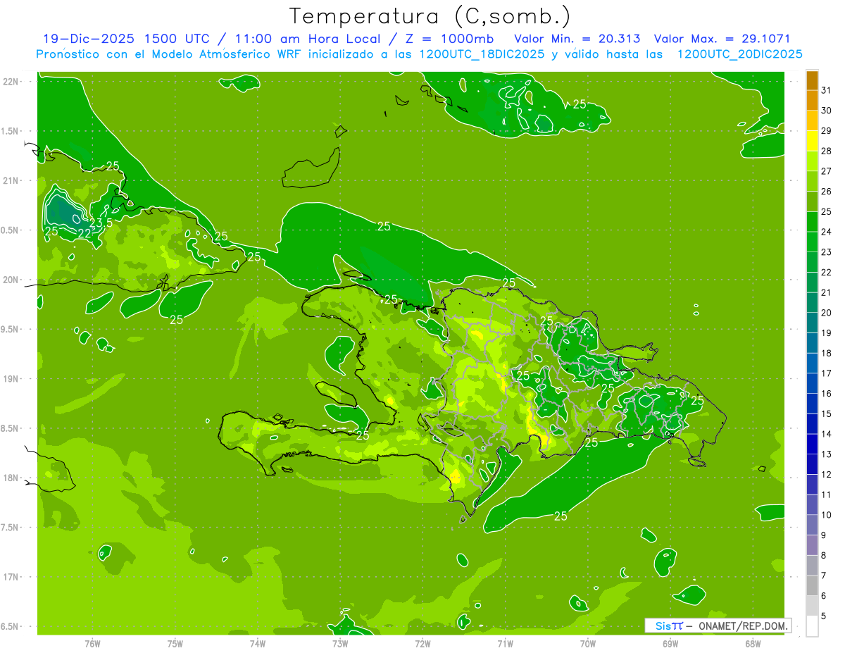Click the teal swatch between 19 and 20
Image resolution: width=845 pixels, height=653 pixels.
pyautogui.click(x=812, y=323)
